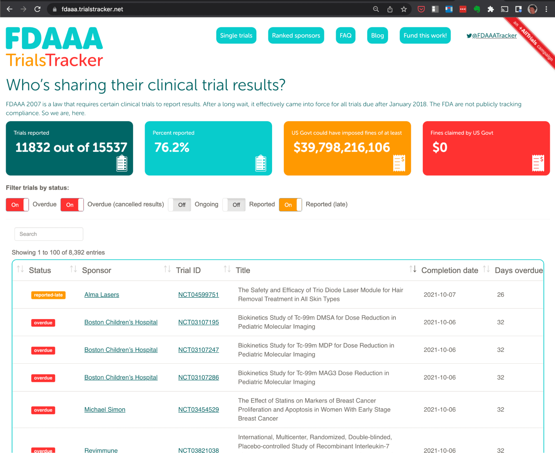Click the cast media icon

pyautogui.click(x=504, y=9)
